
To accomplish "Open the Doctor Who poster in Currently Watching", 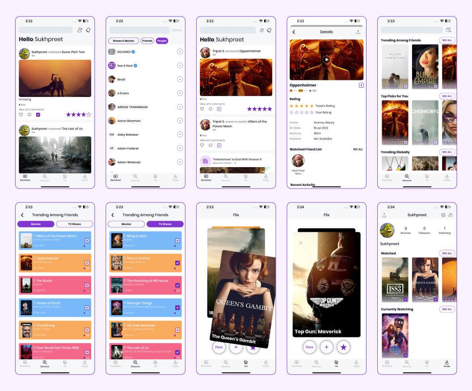I will tap(395, 336).
